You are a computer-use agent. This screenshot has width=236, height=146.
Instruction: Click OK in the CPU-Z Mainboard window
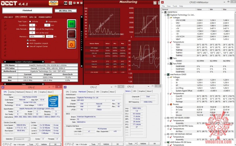pyautogui.click(x=118, y=144)
